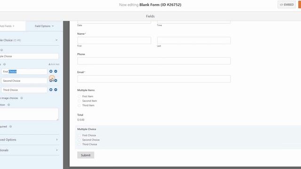The width and height of the screenshot is (301, 169).
Task: Select Second Choice radio in preview
Action: 79,140
